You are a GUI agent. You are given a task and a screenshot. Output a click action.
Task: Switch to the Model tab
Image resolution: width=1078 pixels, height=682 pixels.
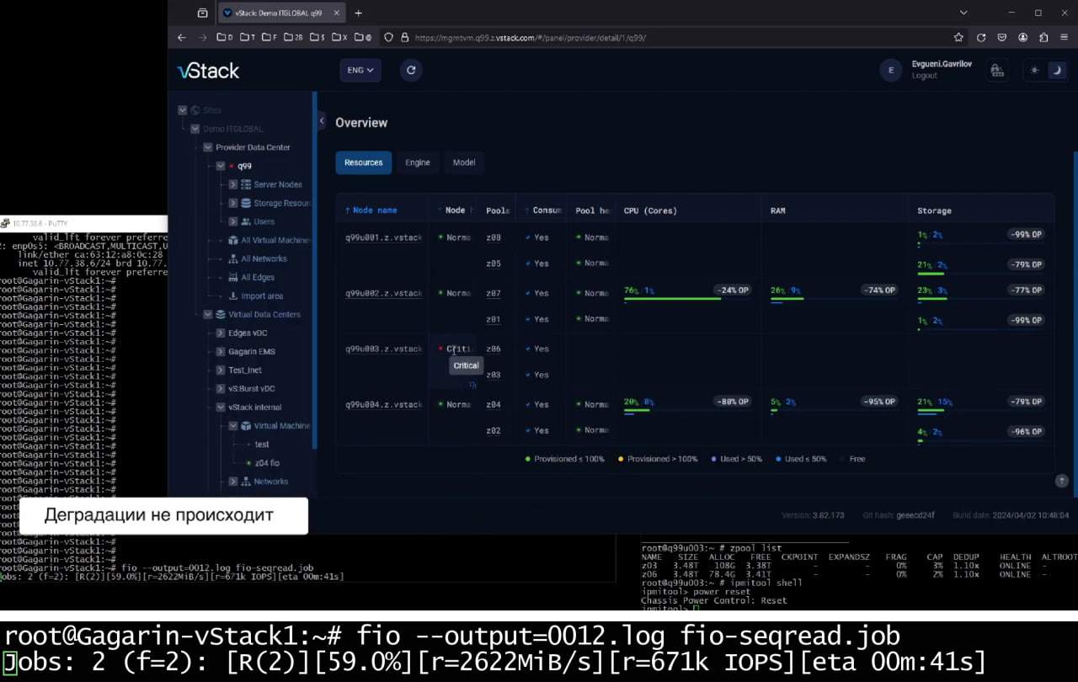click(x=464, y=163)
